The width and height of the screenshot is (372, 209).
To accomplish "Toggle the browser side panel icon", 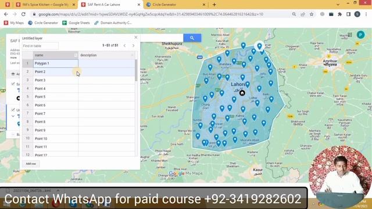I will pyautogui.click(x=349, y=14).
